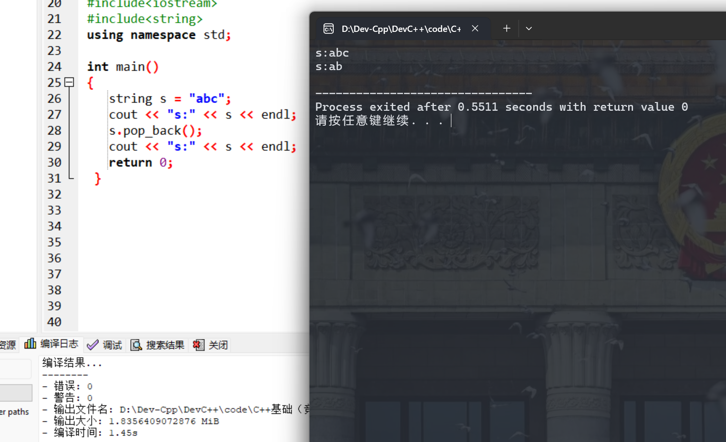The width and height of the screenshot is (726, 442).
Task: Click the red X icon beside 关闭
Action: (x=199, y=345)
